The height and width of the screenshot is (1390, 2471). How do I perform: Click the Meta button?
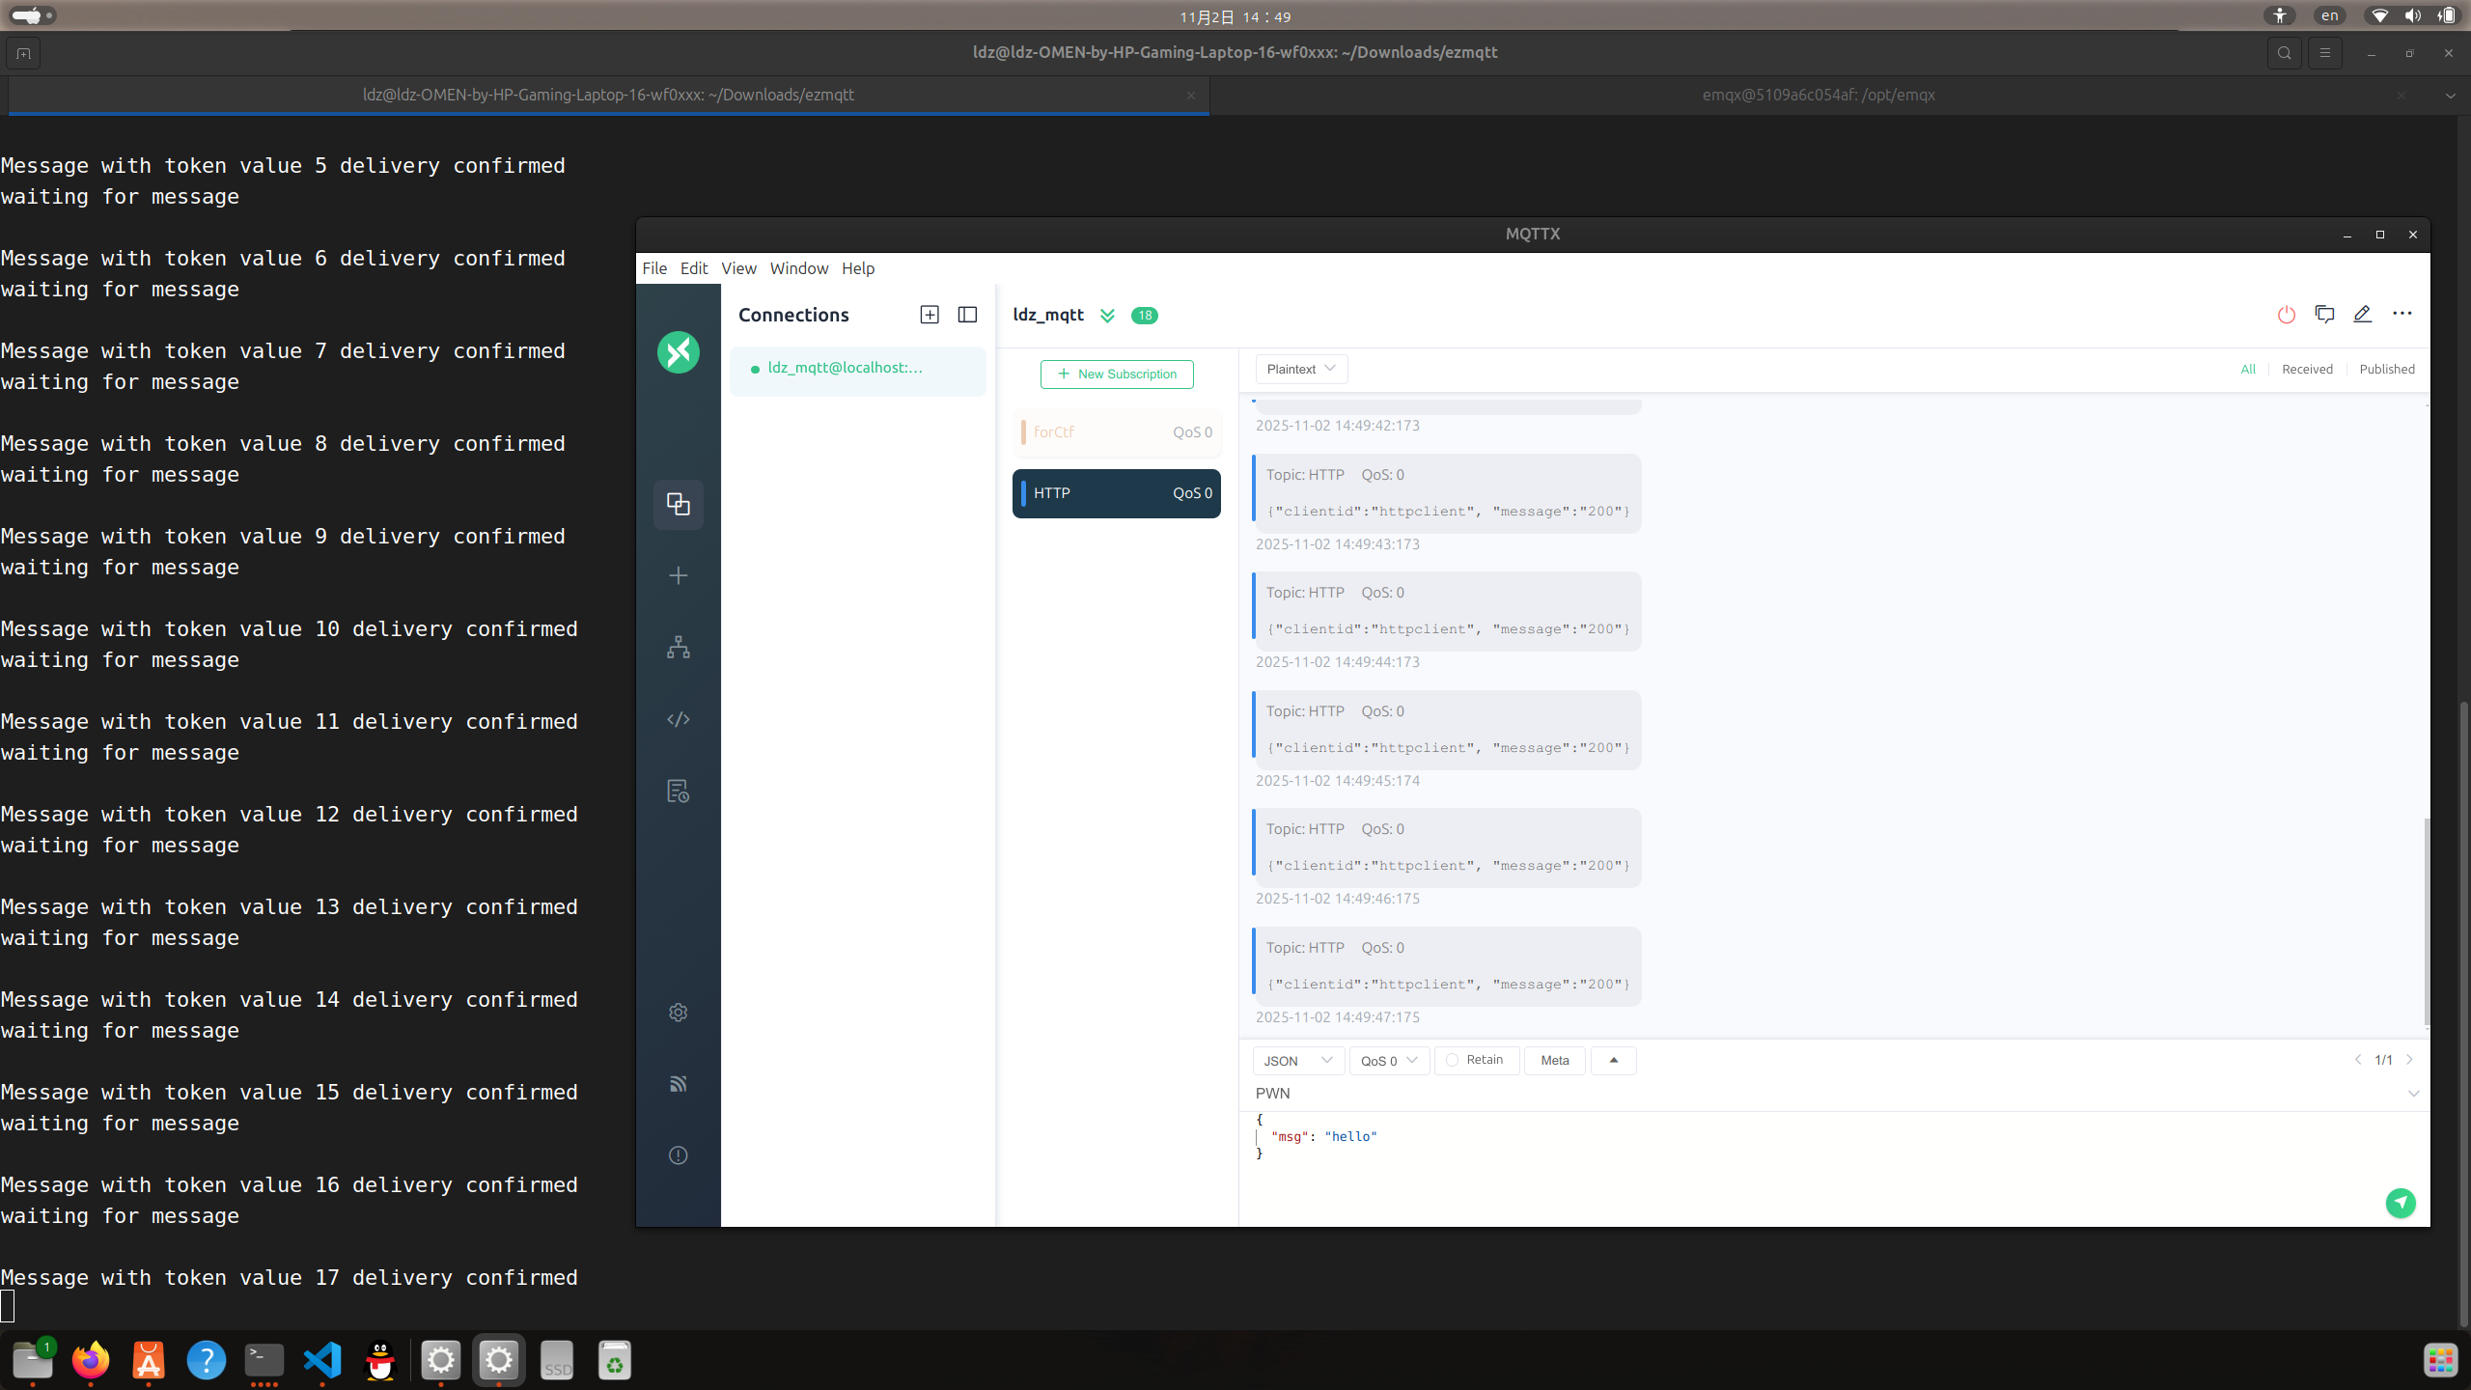1554,1060
